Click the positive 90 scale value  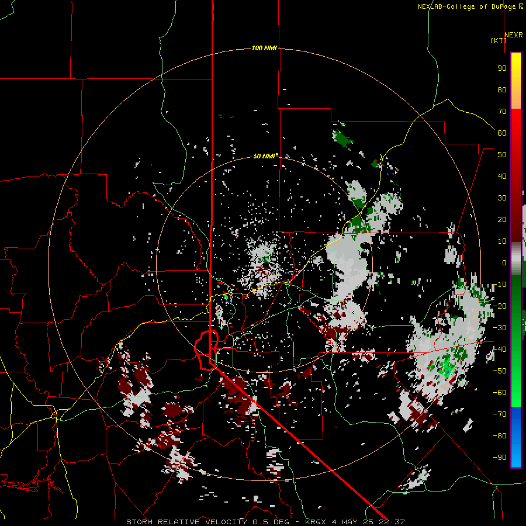[502, 68]
